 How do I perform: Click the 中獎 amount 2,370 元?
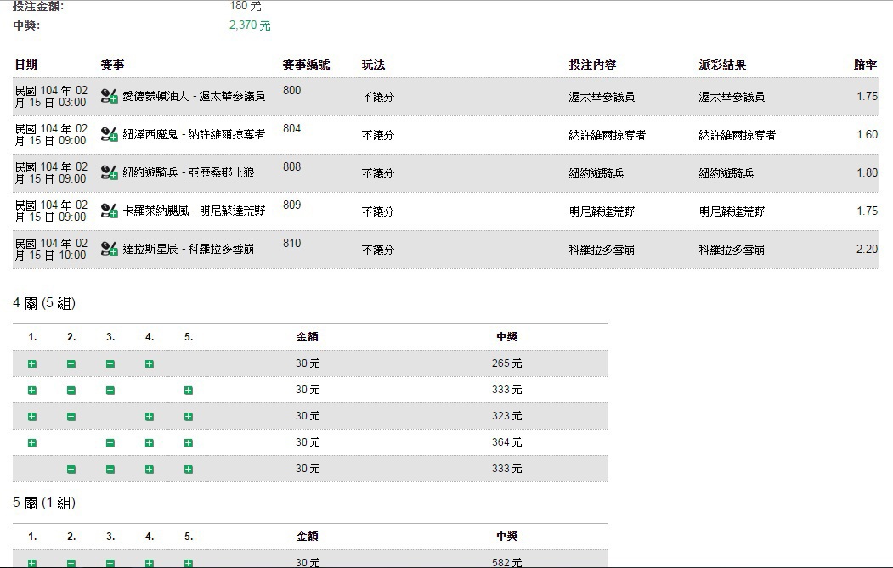coord(250,25)
